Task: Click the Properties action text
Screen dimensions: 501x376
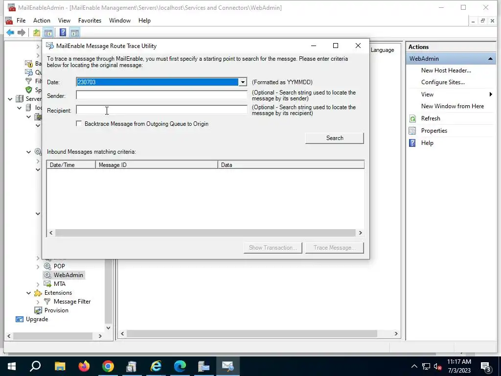Action: [434, 130]
